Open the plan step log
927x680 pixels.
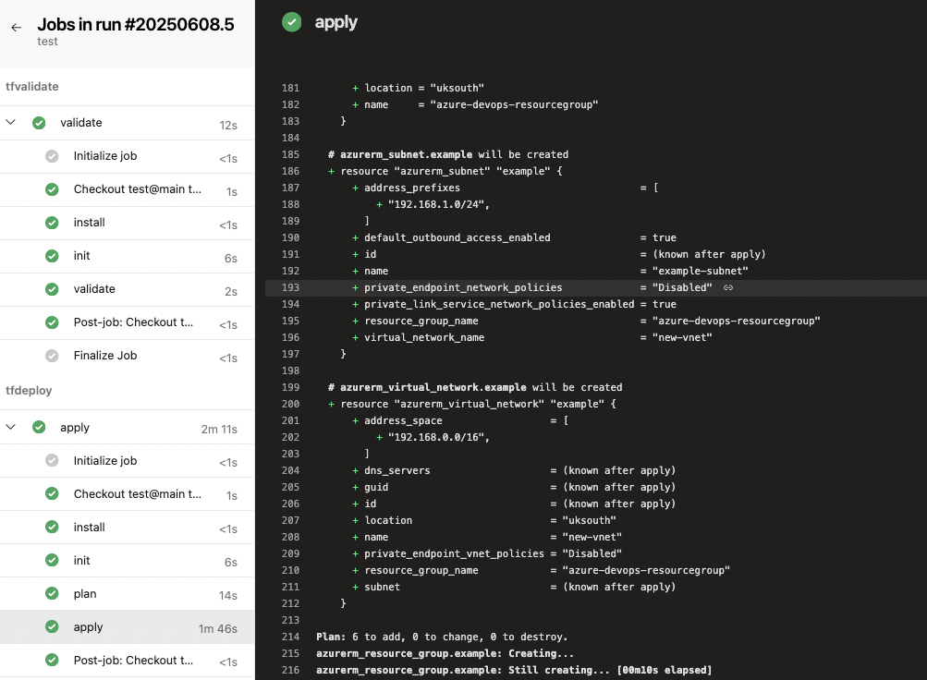[85, 594]
